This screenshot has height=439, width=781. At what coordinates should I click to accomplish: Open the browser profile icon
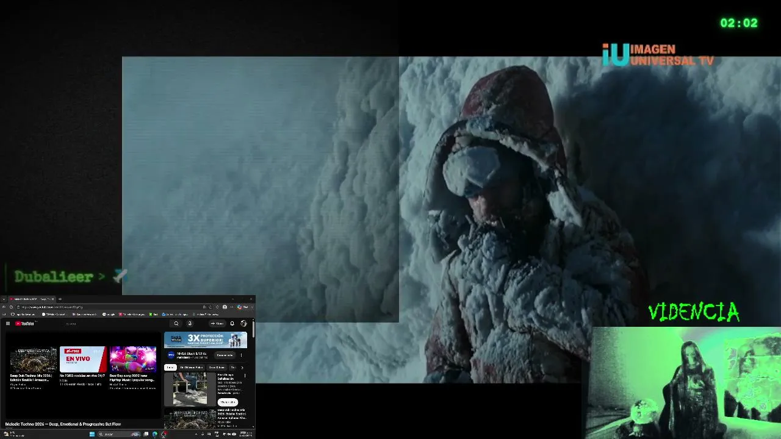click(225, 307)
